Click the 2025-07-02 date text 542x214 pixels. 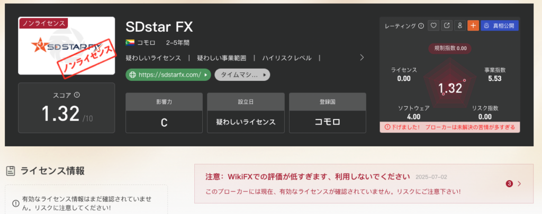pyautogui.click(x=431, y=177)
